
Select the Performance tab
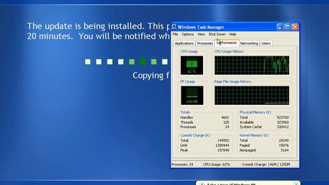(227, 43)
